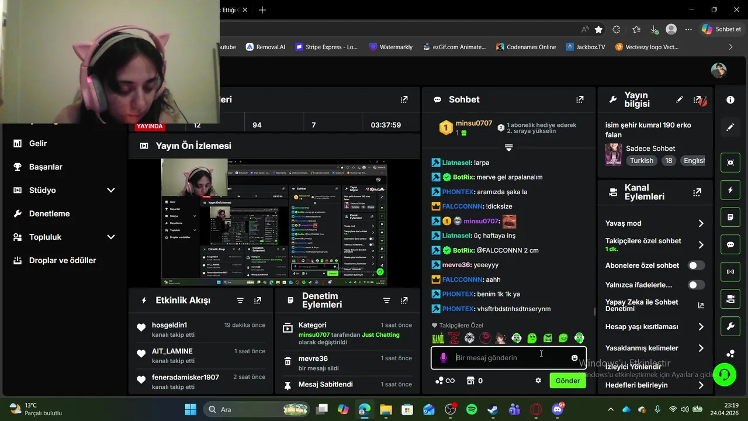Favorite this page with the star icon
Image resolution: width=748 pixels, height=421 pixels.
point(598,29)
